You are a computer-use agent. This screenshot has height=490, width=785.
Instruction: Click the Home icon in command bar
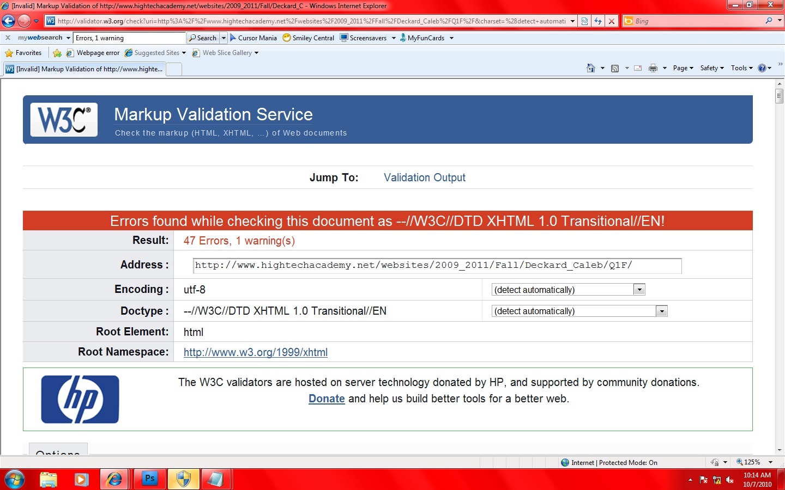click(590, 68)
